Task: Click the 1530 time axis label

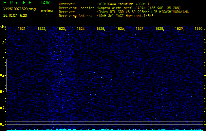Action: click(x=198, y=29)
